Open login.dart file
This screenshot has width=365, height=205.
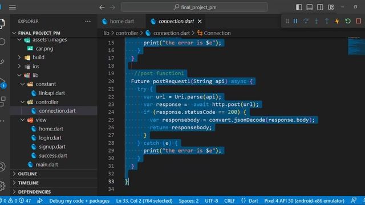point(50,138)
